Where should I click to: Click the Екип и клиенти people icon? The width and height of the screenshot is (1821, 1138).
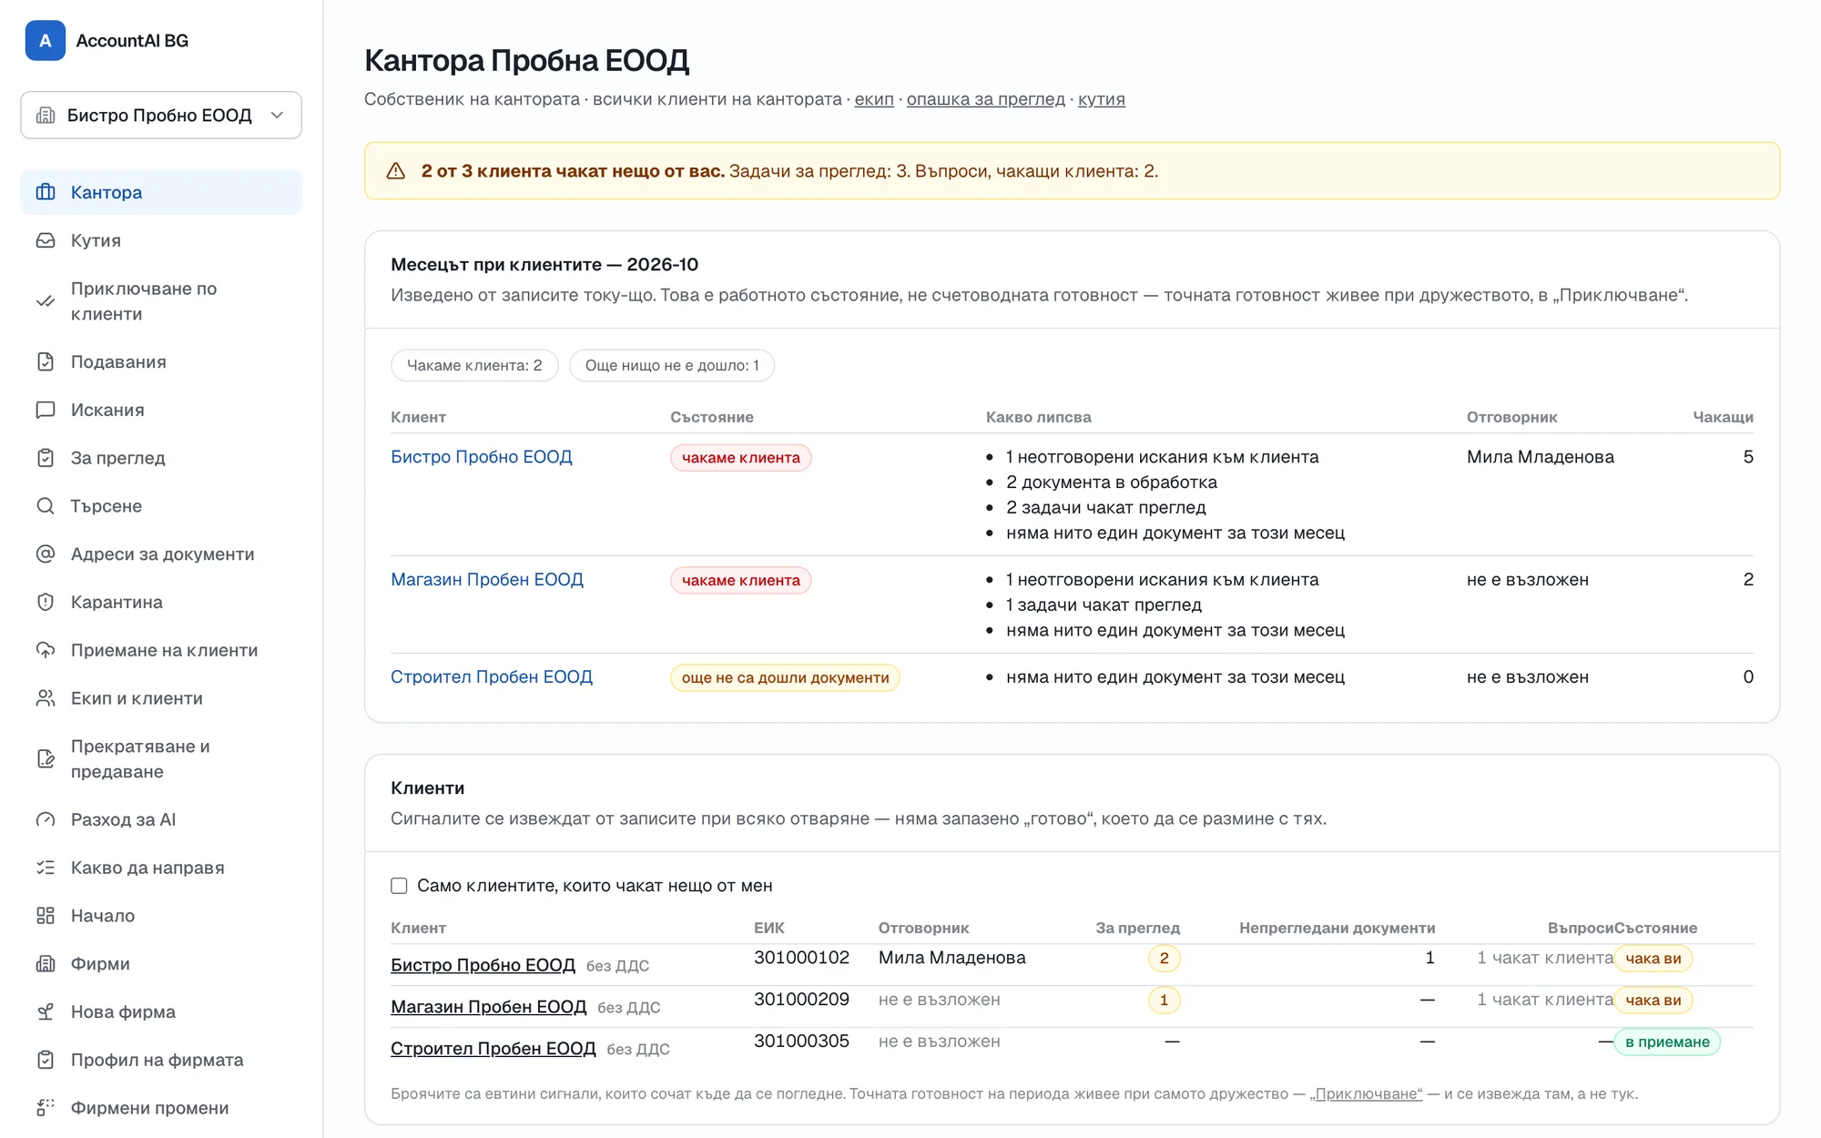pos(46,698)
